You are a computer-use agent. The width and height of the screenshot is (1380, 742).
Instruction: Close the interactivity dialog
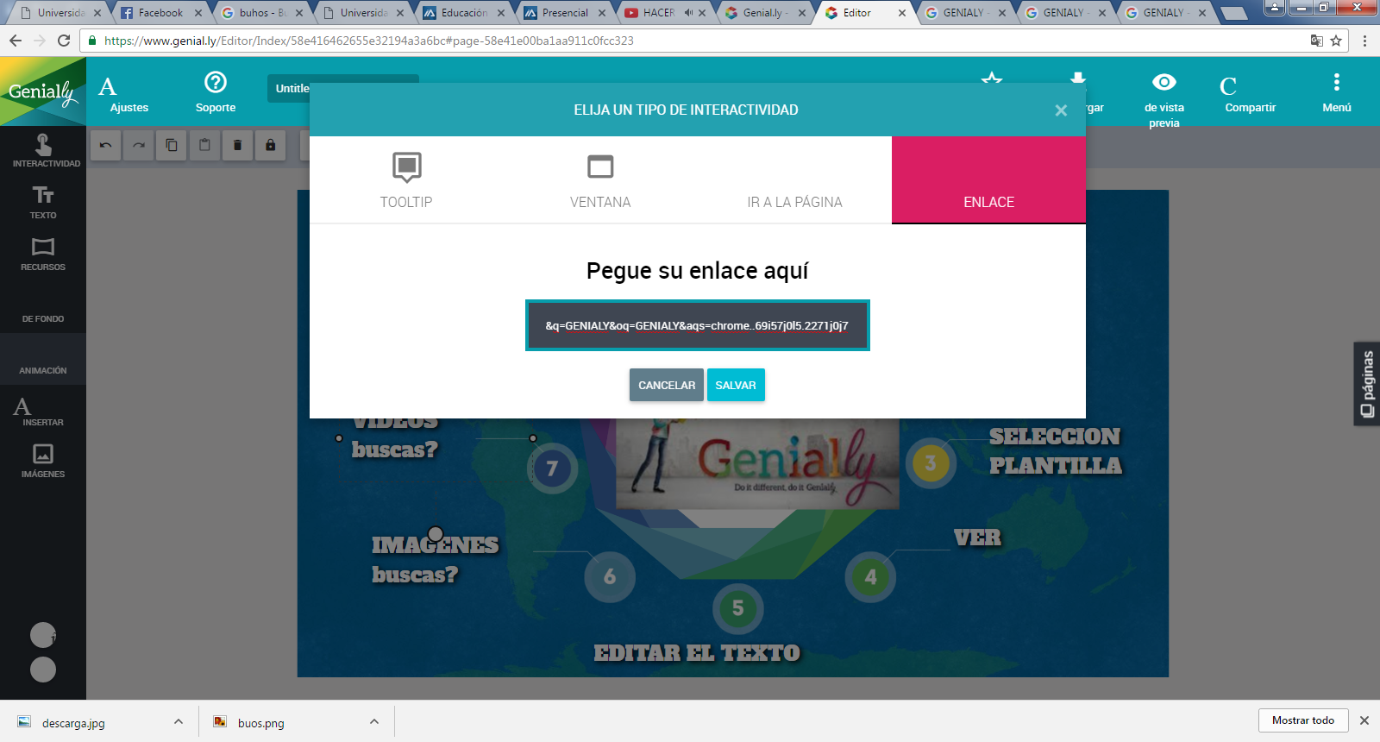[1061, 110]
